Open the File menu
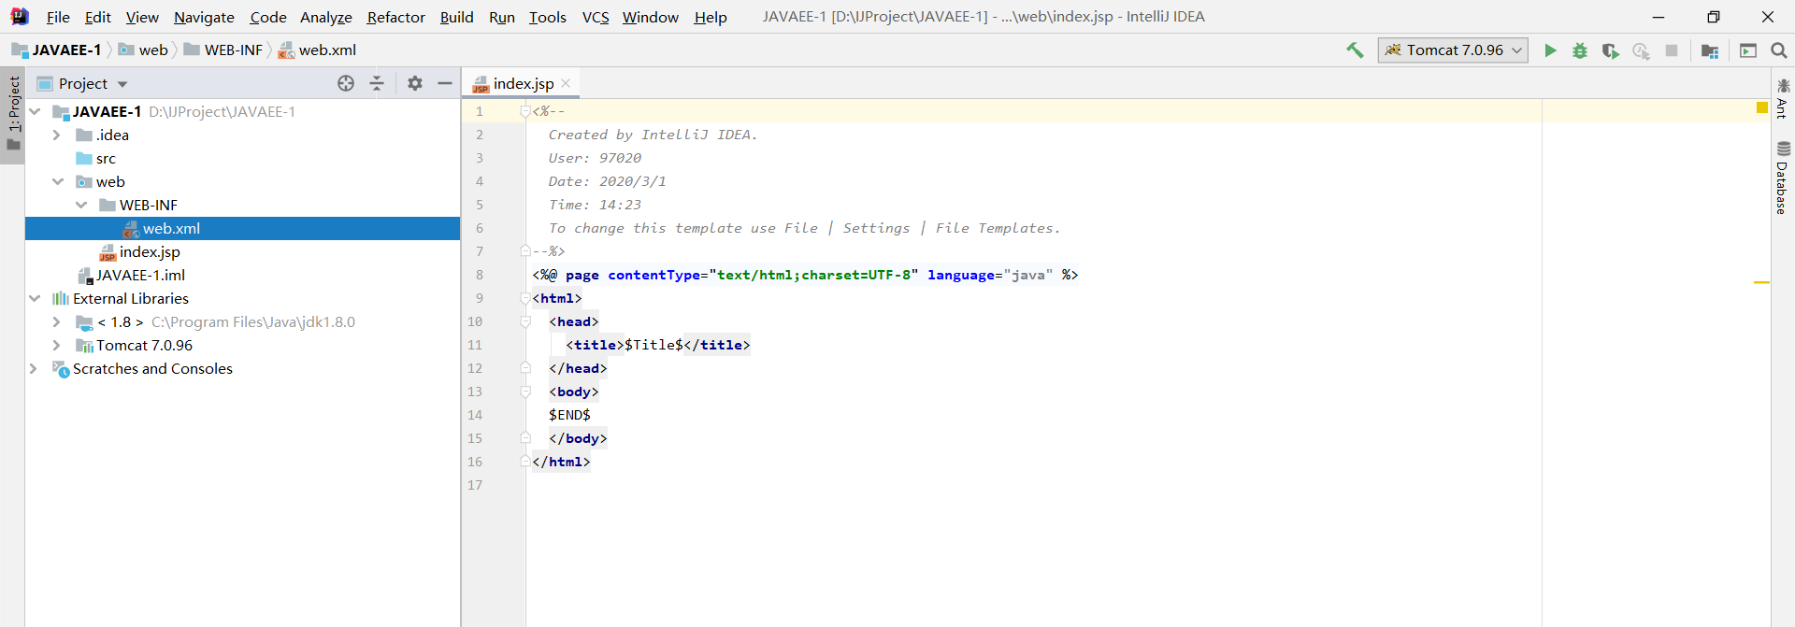This screenshot has height=627, width=1795. [58, 17]
